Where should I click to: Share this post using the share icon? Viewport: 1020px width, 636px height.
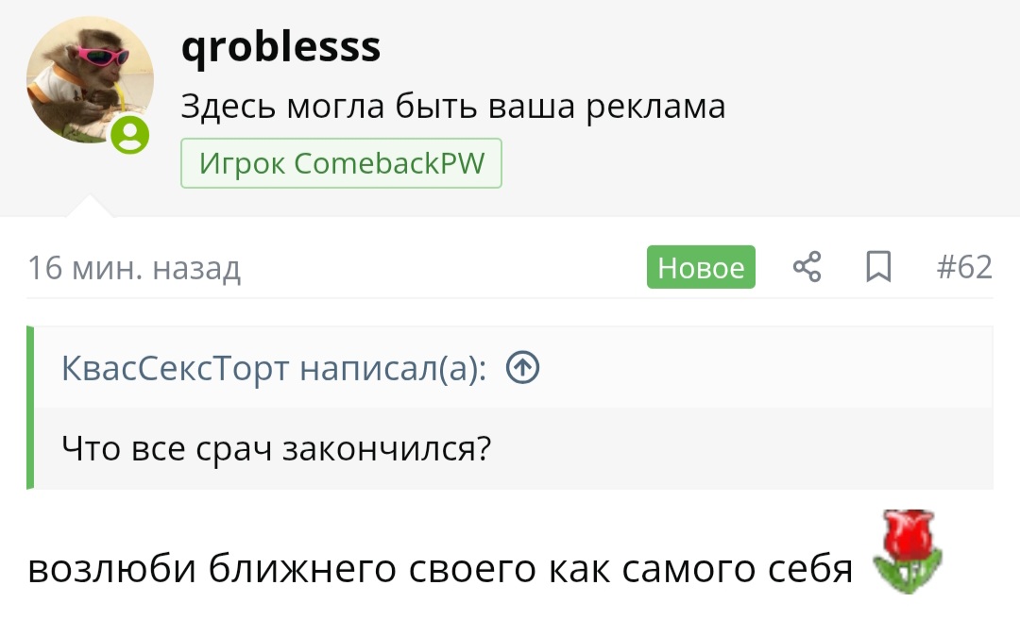click(807, 268)
